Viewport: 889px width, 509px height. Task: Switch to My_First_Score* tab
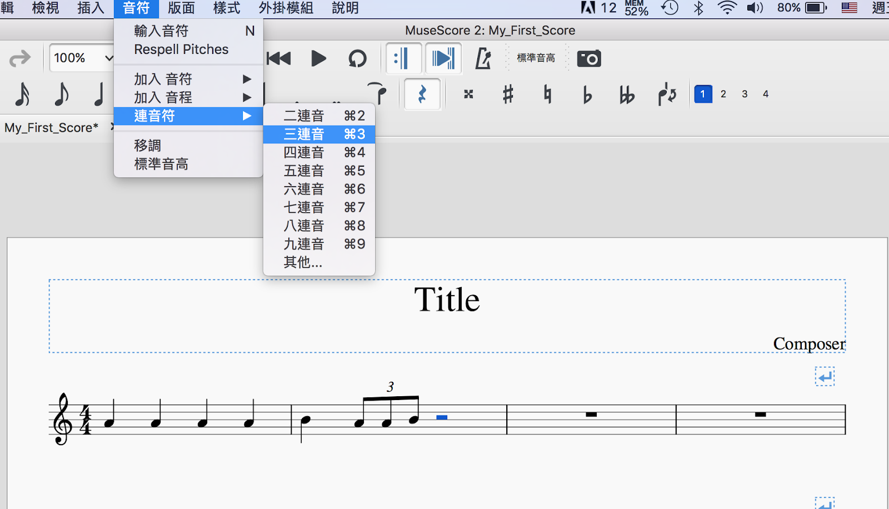point(52,128)
